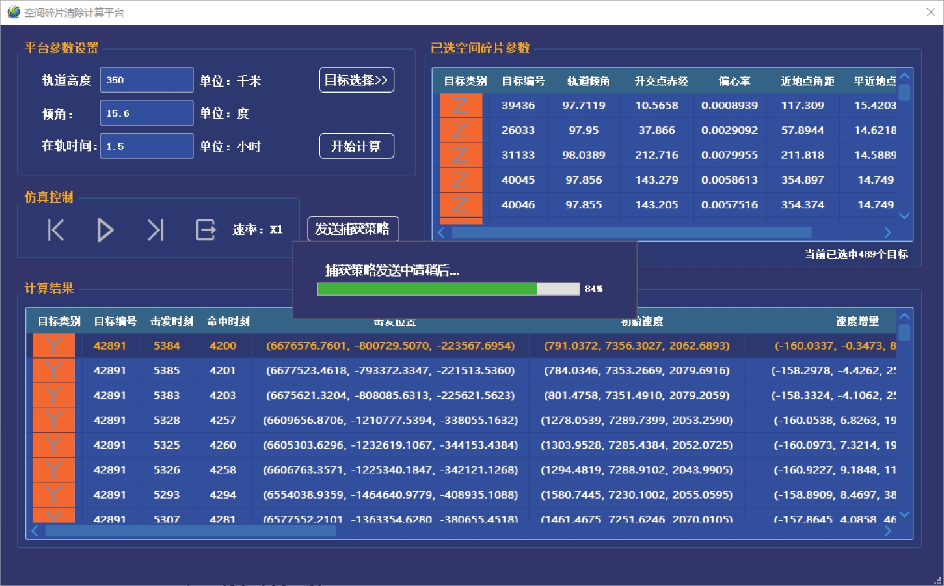Click the Y icon in row with 5326
This screenshot has width=944, height=586.
[54, 470]
